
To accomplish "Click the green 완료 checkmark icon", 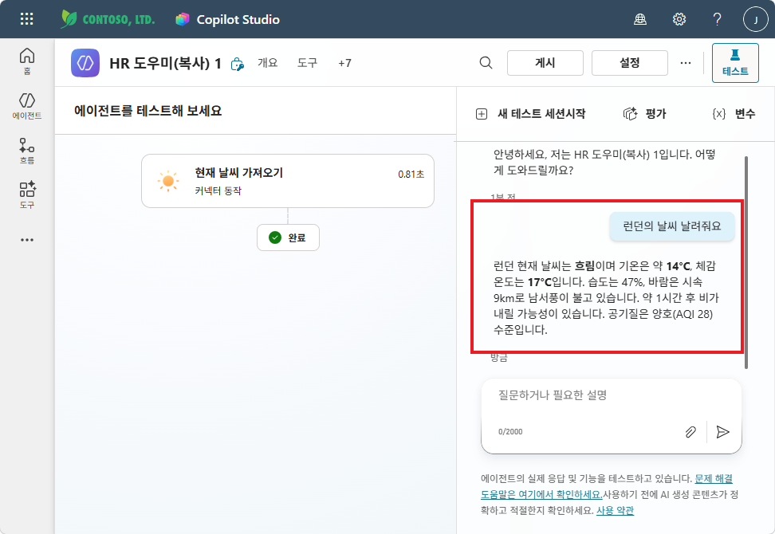I will click(x=275, y=238).
